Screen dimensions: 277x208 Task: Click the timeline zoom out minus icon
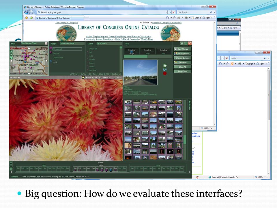pos(11,166)
